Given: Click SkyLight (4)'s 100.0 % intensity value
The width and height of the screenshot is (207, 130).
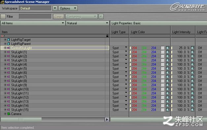Looking at the screenshot, I should pos(183,65).
